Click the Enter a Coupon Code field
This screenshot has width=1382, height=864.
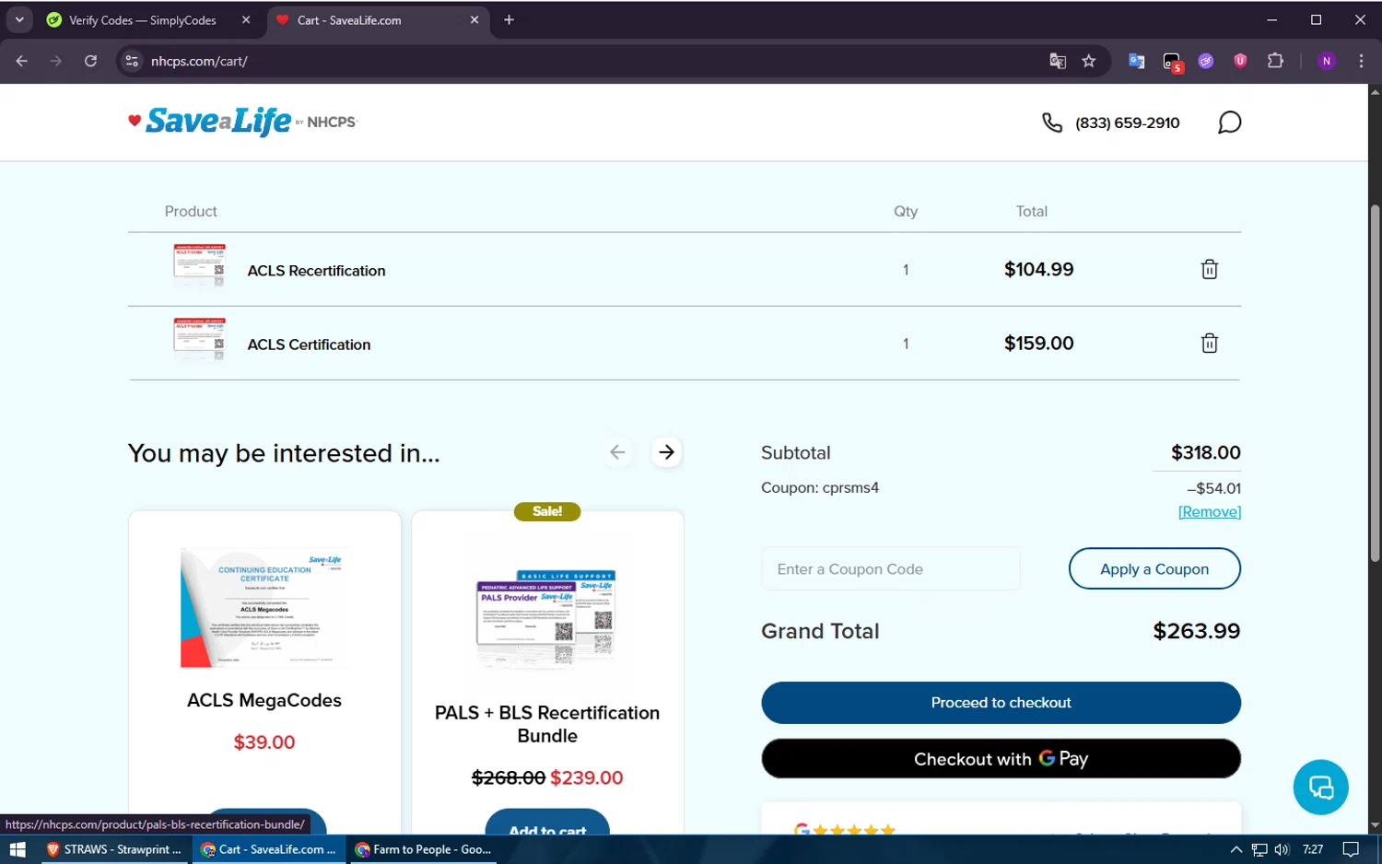point(891,569)
